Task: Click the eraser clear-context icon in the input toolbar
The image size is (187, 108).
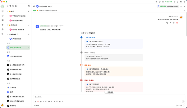Action: tap(60, 102)
